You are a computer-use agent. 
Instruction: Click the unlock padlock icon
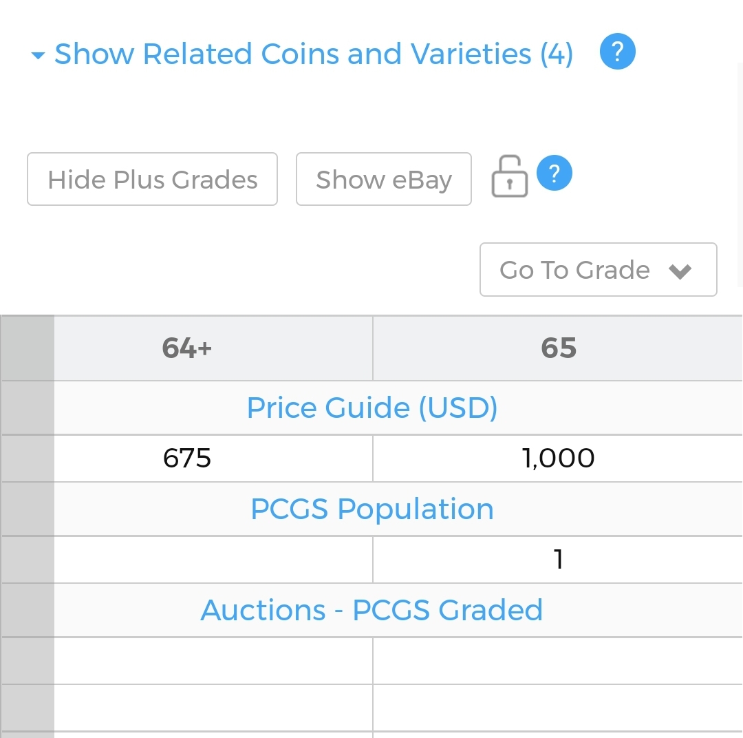click(510, 176)
